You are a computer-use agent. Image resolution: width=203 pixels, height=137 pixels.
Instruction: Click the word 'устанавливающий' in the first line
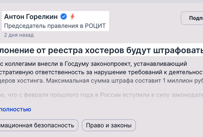[x=160, y=64]
